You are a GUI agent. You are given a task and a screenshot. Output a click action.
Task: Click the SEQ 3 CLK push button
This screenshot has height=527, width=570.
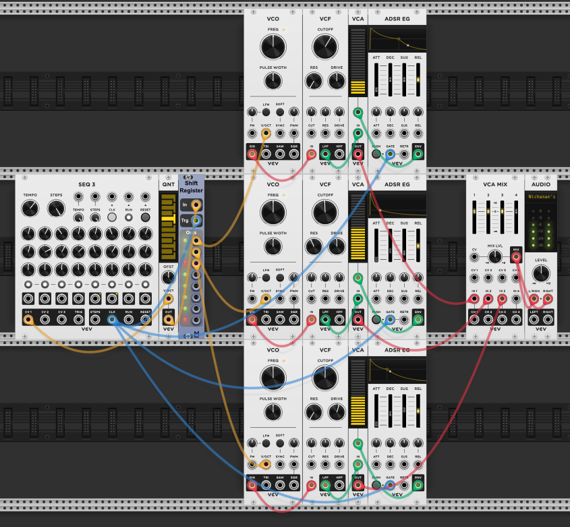112,217
